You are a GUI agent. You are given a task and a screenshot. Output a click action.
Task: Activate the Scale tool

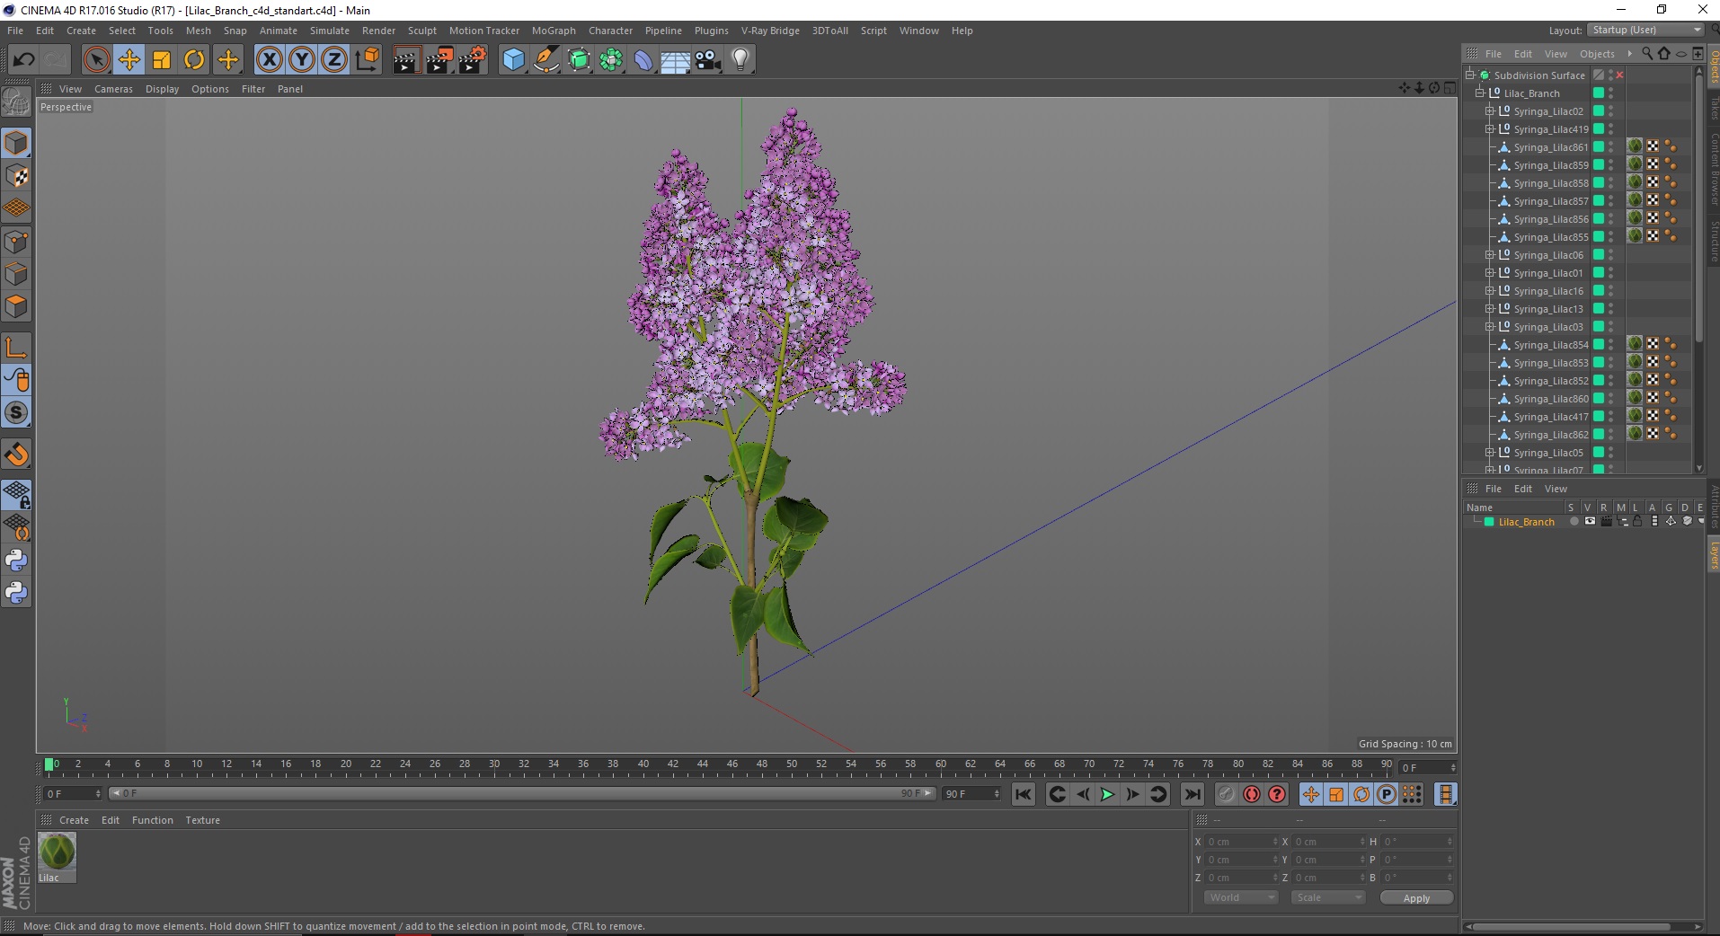click(162, 60)
